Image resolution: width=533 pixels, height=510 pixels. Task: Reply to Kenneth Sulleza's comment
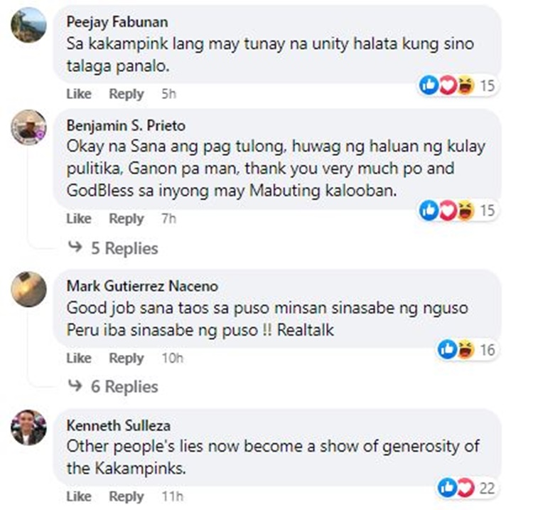(x=126, y=496)
